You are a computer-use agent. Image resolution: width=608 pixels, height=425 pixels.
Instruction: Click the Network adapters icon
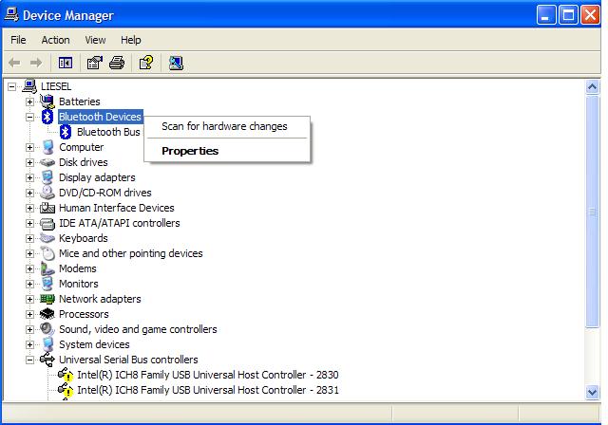point(47,299)
